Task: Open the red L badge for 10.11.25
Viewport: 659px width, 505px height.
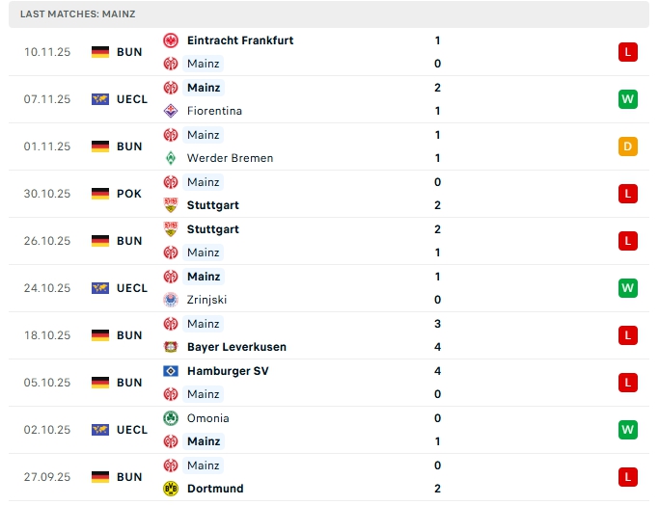Action: pos(628,52)
